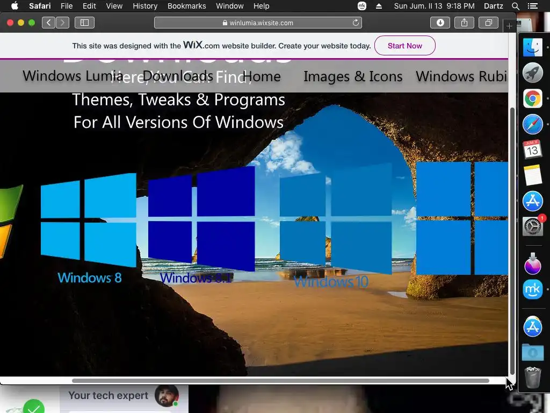Screen dimensions: 550x413
Task: Click the Windows 10 text label
Action: click(331, 282)
